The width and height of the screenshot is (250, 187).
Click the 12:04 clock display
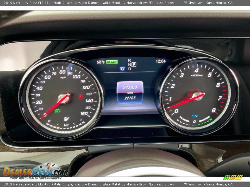tap(161, 61)
